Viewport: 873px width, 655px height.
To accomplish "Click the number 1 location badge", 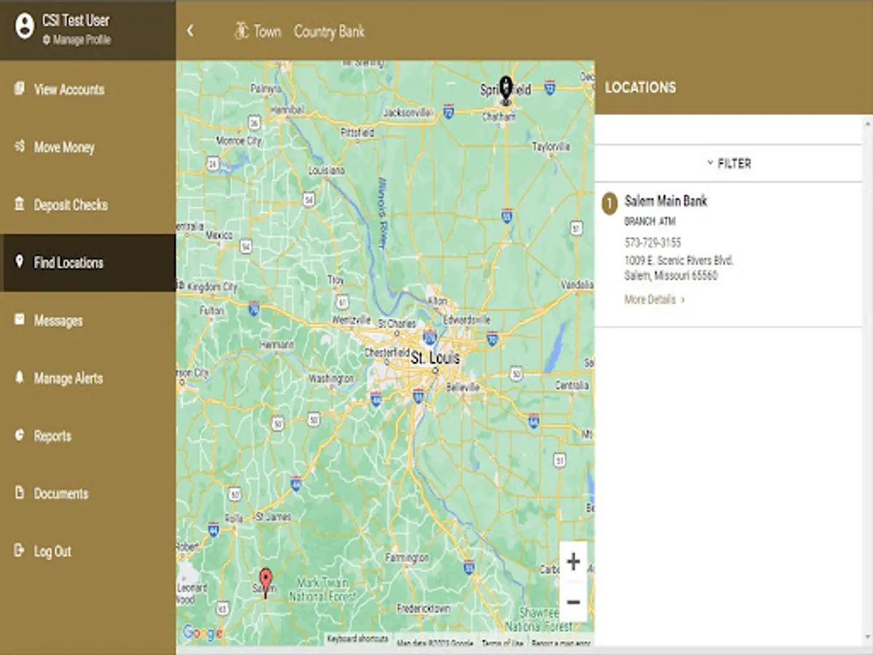I will [x=610, y=203].
